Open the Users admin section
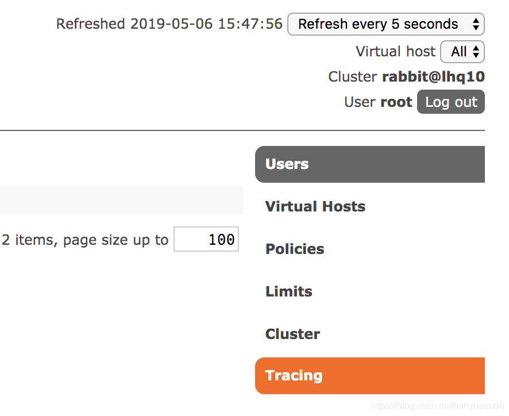The height and width of the screenshot is (416, 509). tap(286, 164)
